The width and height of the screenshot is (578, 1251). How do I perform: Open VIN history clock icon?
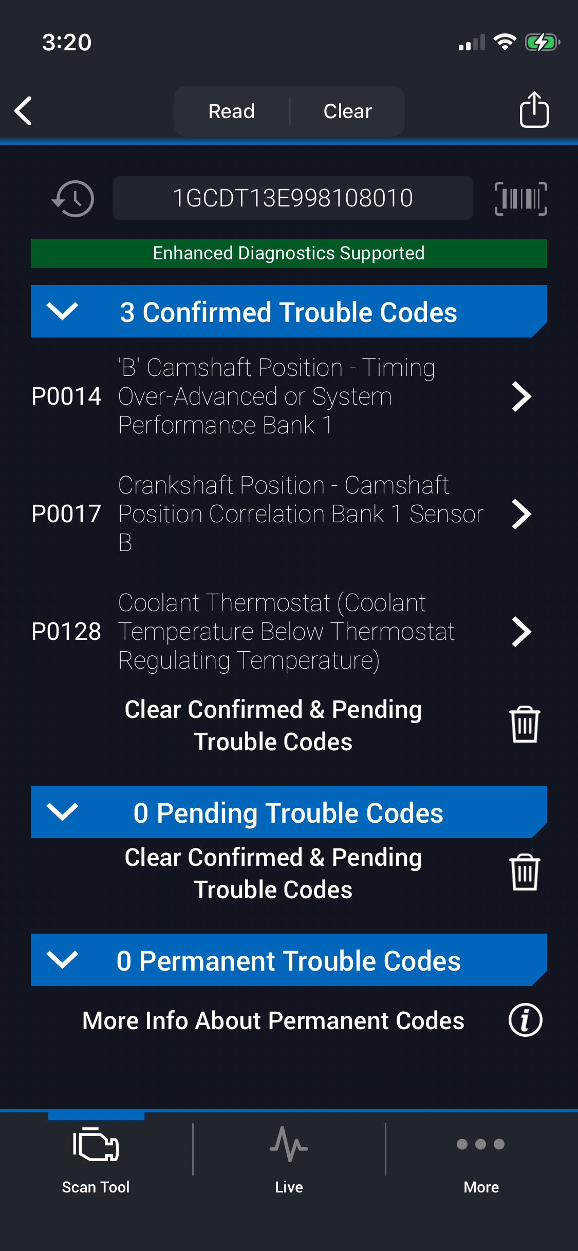[x=73, y=199]
